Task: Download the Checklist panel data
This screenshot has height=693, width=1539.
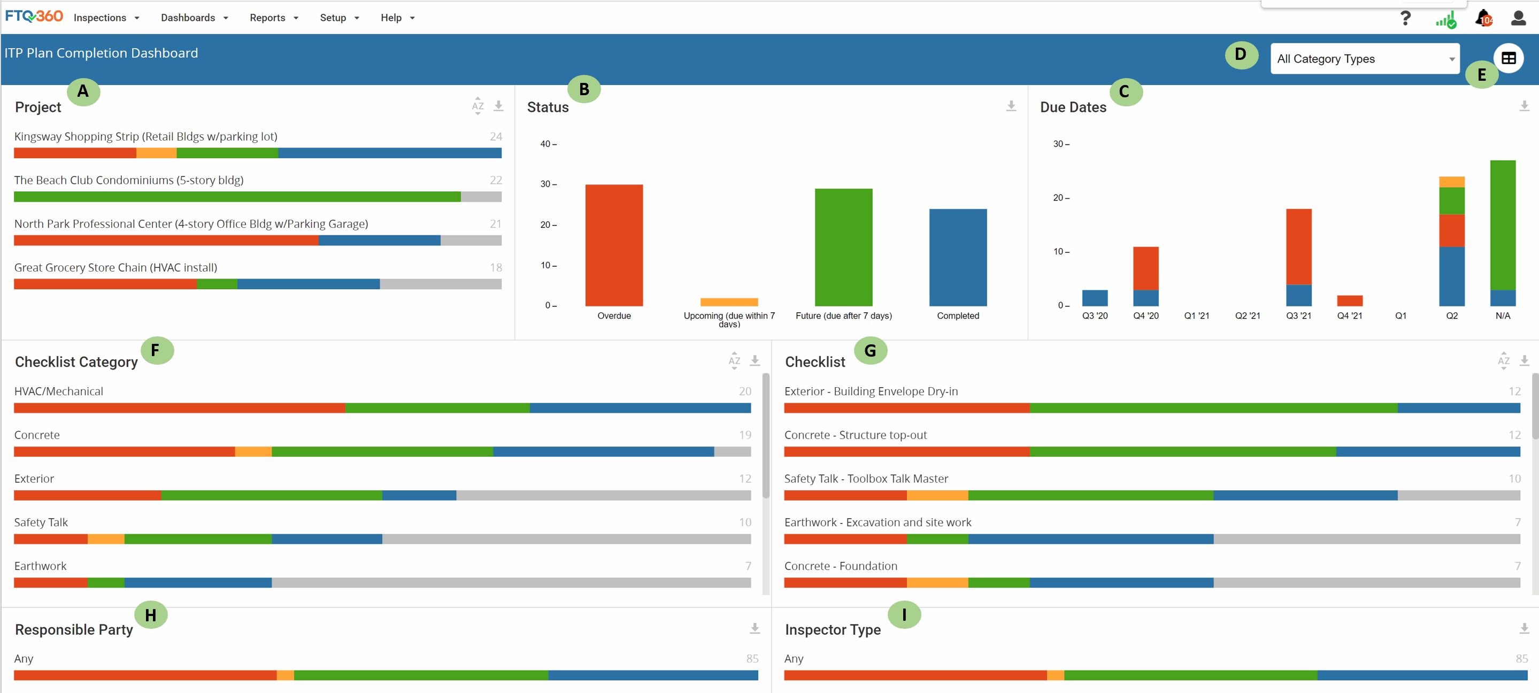Action: point(1524,360)
